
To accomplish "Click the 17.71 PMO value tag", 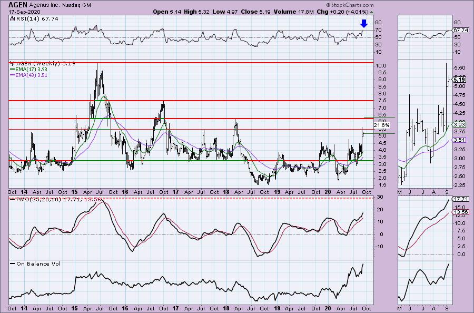I will click(x=461, y=199).
